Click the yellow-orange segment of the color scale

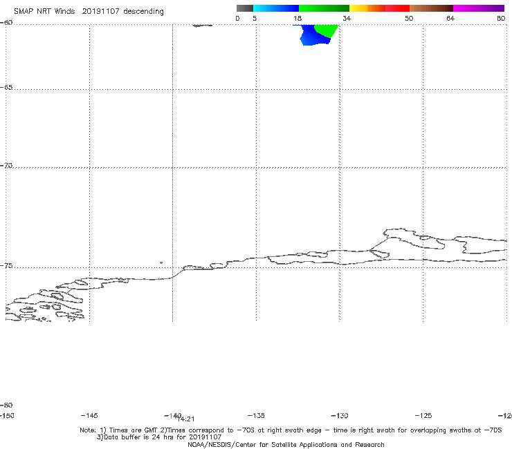tap(367, 8)
